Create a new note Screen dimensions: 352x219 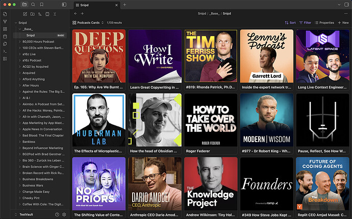click(24, 14)
